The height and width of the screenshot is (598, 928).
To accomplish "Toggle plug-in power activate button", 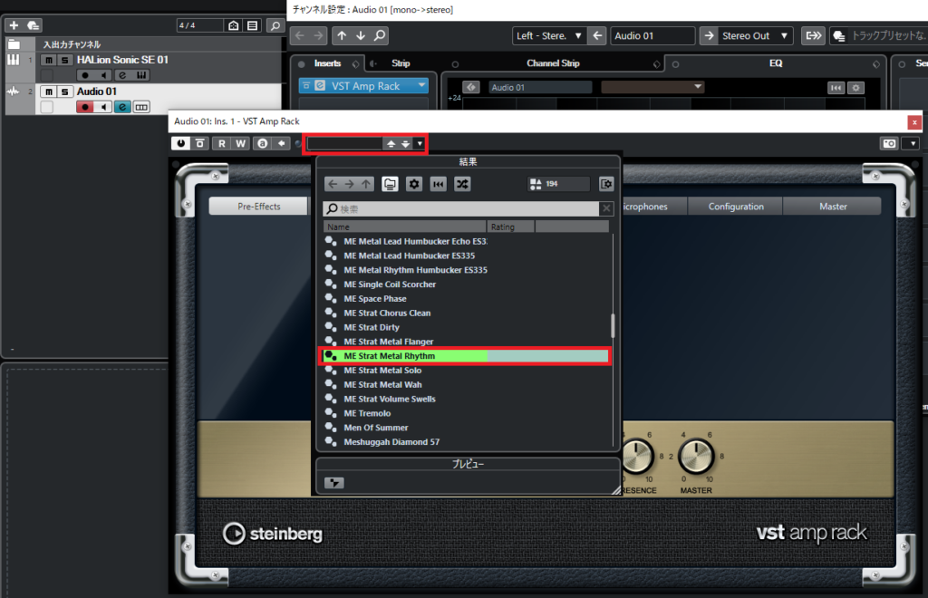I will pyautogui.click(x=180, y=143).
